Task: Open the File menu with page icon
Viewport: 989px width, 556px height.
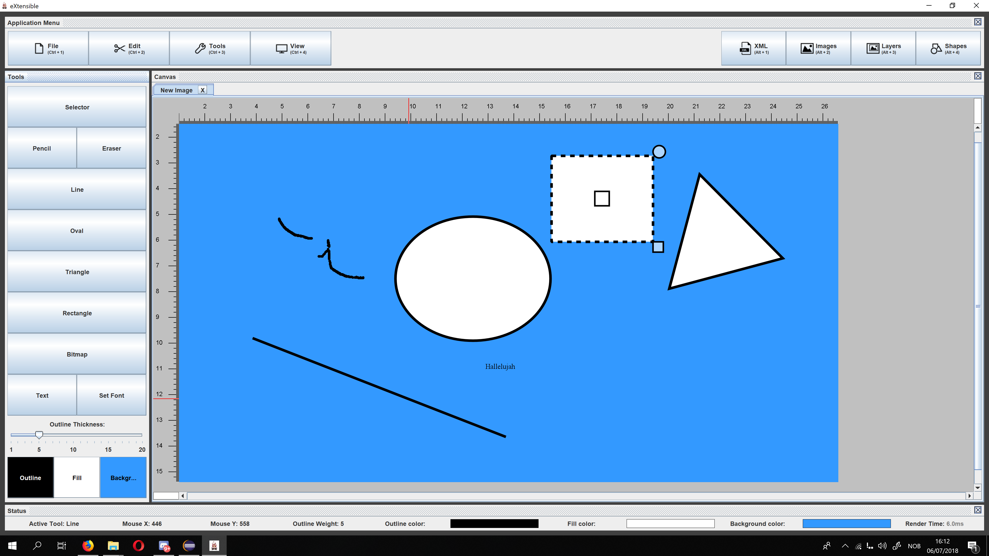Action: coord(48,48)
